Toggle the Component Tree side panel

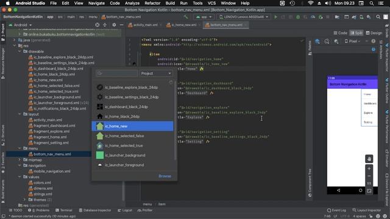coord(310,182)
